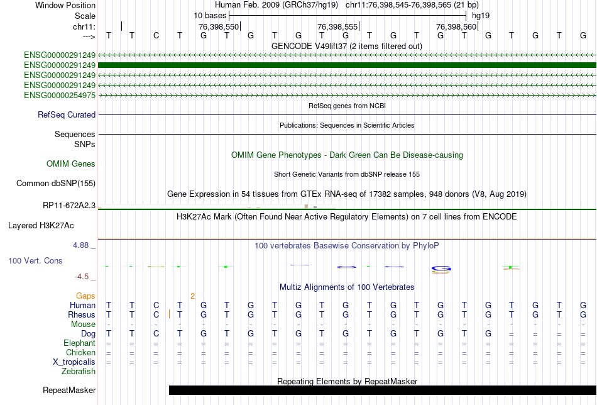Select the Human species label
597x405 pixels.
[x=82, y=306]
